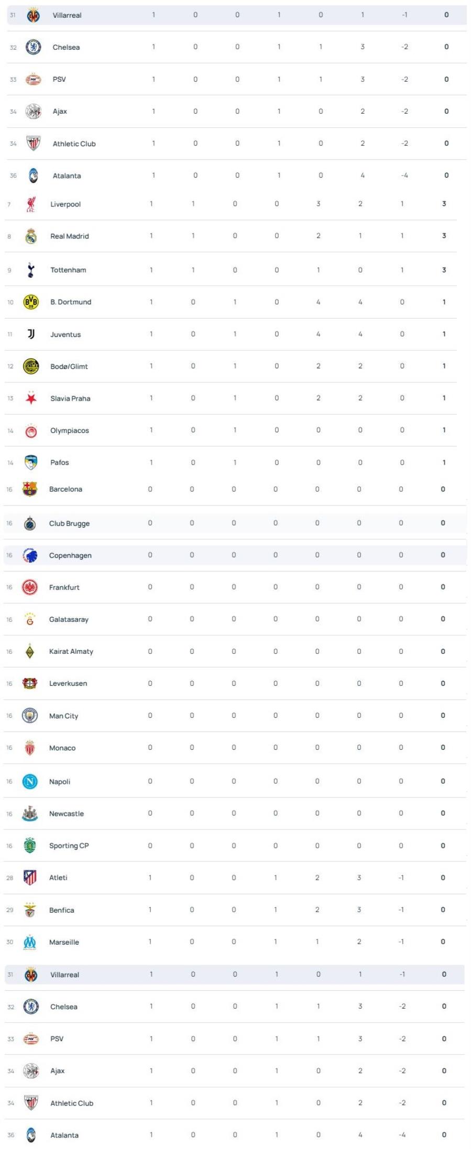The height and width of the screenshot is (1149, 471).
Task: Click the Galatasaray club crest
Action: coord(30,619)
